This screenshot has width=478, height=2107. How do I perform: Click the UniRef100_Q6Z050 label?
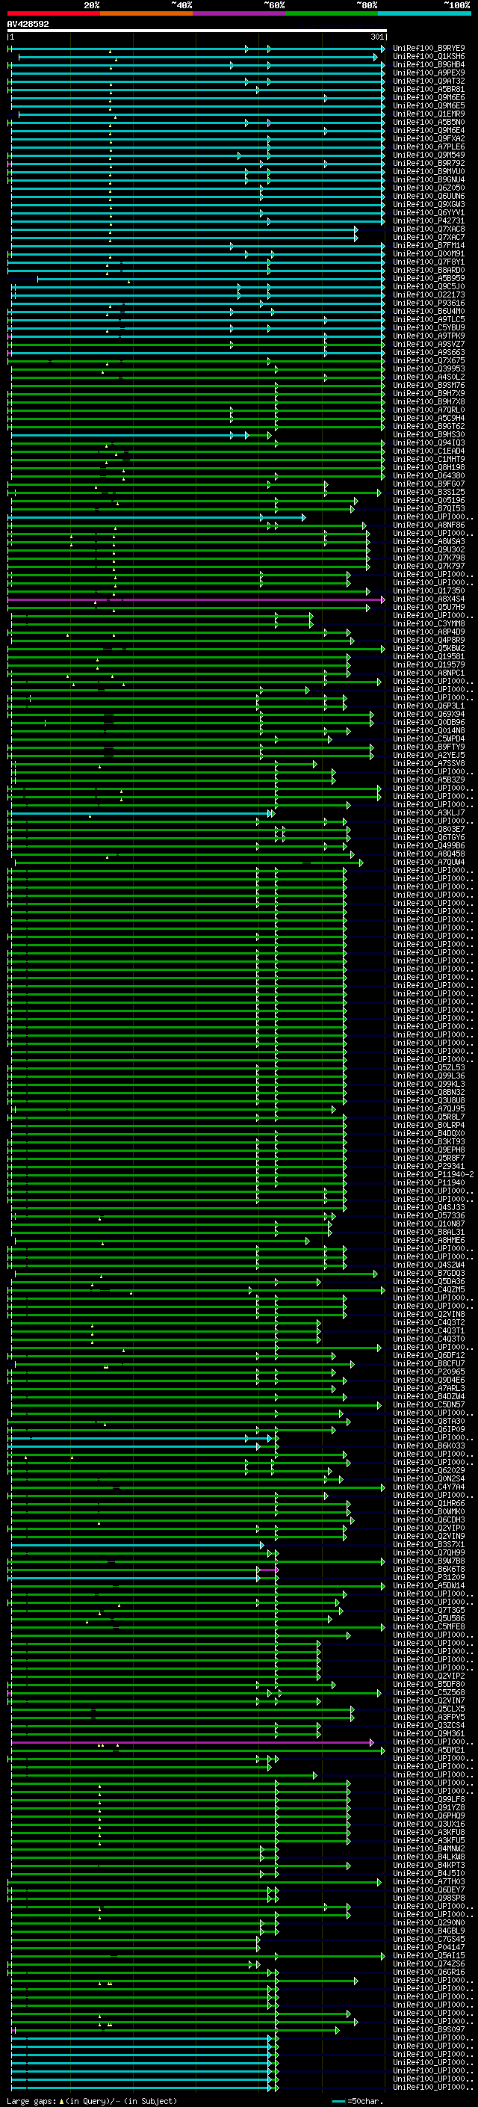click(x=429, y=188)
